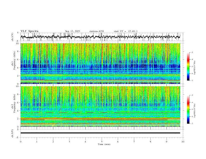
Task: Click the ch.2 Frequency (kHz) axis label
Action: pyautogui.click(x=14, y=103)
